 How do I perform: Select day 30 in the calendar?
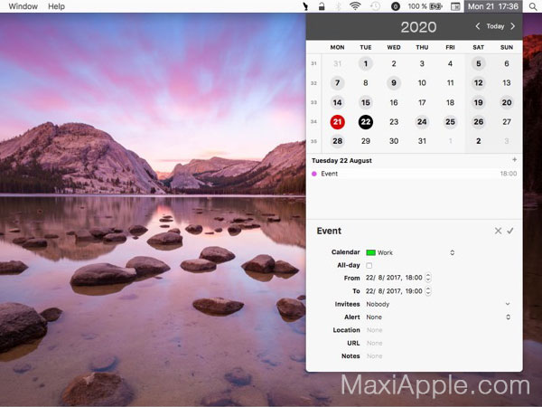[x=394, y=141]
